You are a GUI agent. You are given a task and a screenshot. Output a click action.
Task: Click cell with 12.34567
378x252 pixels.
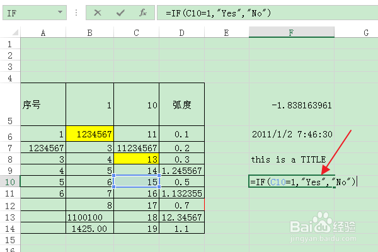click(182, 217)
